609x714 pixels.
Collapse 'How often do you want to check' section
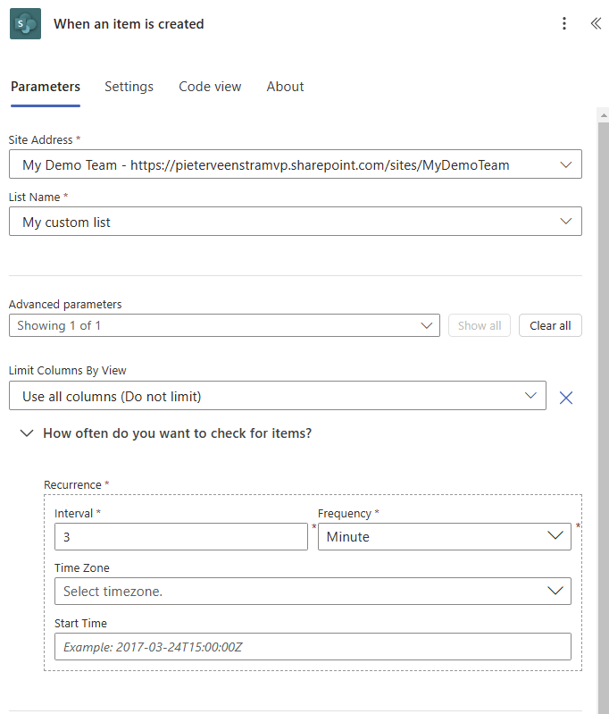pos(27,433)
